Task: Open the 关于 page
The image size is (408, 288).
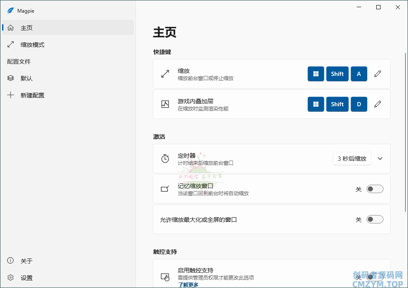Action: click(27, 261)
